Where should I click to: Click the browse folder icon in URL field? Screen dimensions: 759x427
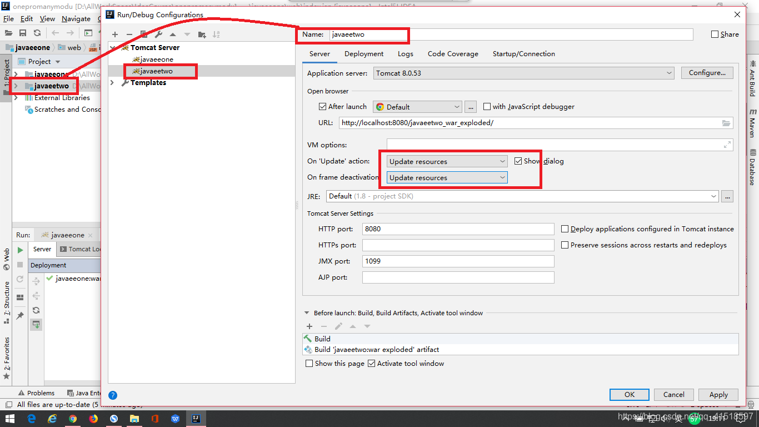726,123
